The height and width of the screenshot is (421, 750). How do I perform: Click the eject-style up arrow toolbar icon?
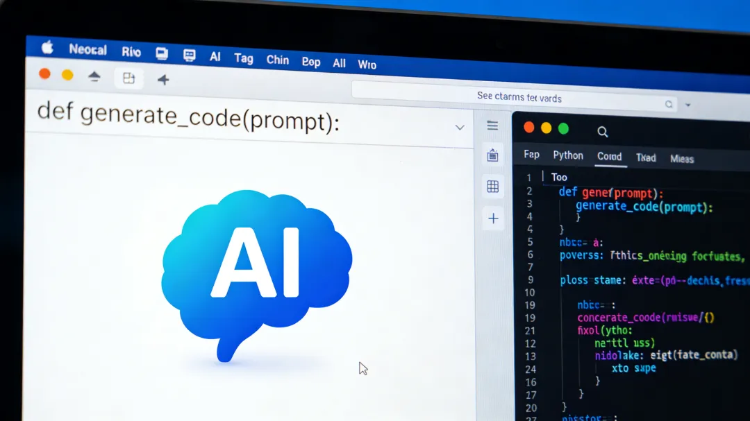coord(94,76)
